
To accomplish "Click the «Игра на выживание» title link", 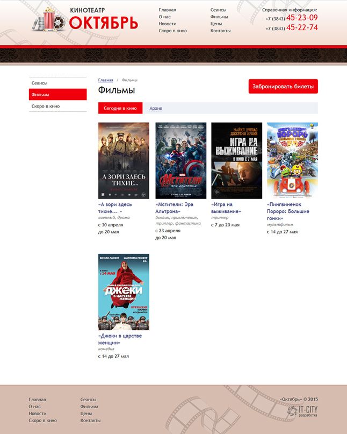I will (x=226, y=208).
